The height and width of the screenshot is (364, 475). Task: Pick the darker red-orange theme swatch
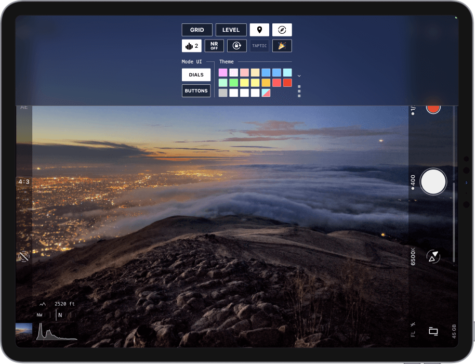(x=287, y=83)
